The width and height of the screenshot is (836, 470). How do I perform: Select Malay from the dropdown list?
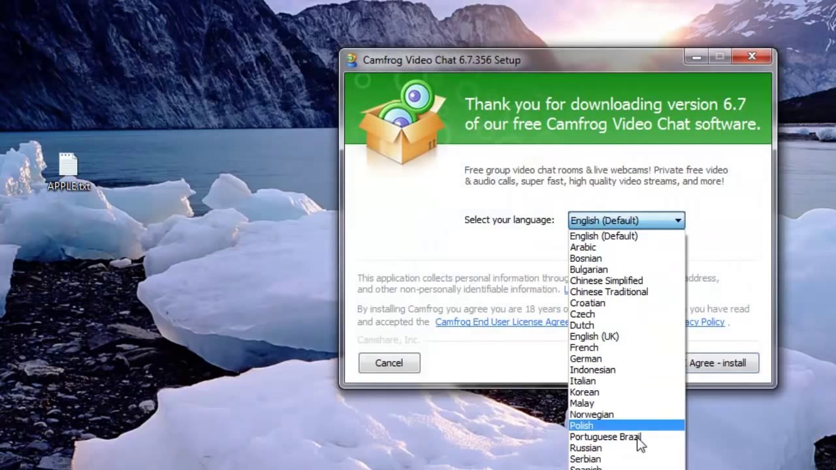[627, 403]
